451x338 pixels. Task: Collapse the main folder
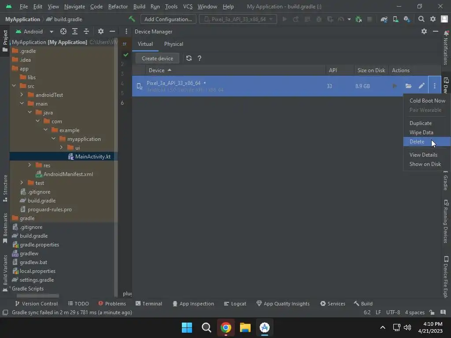[22, 103]
